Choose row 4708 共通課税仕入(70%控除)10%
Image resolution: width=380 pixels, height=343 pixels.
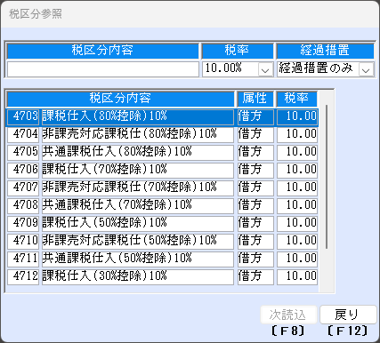(x=162, y=205)
